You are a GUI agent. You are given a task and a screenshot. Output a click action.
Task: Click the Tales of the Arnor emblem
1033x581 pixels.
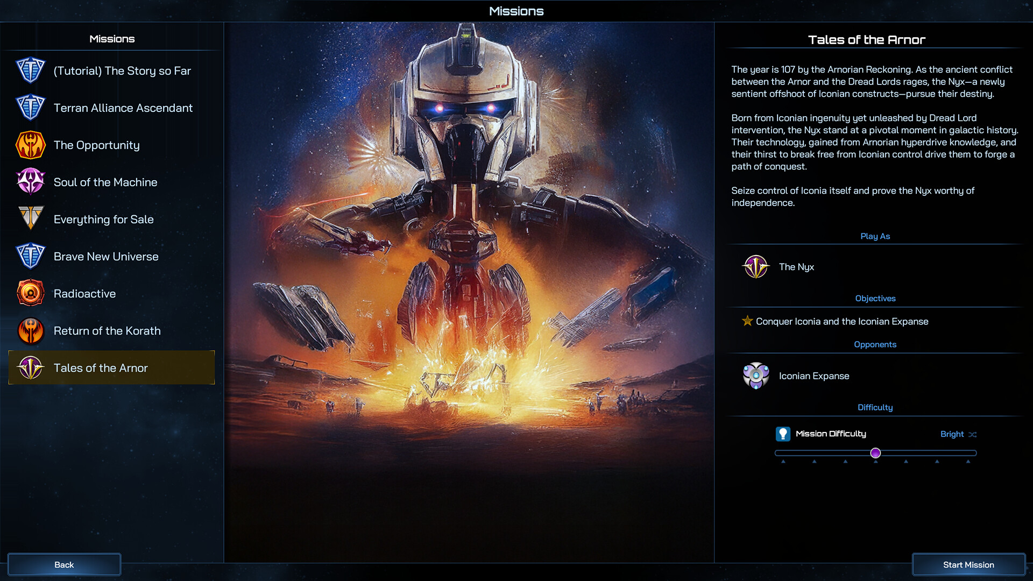[31, 368]
